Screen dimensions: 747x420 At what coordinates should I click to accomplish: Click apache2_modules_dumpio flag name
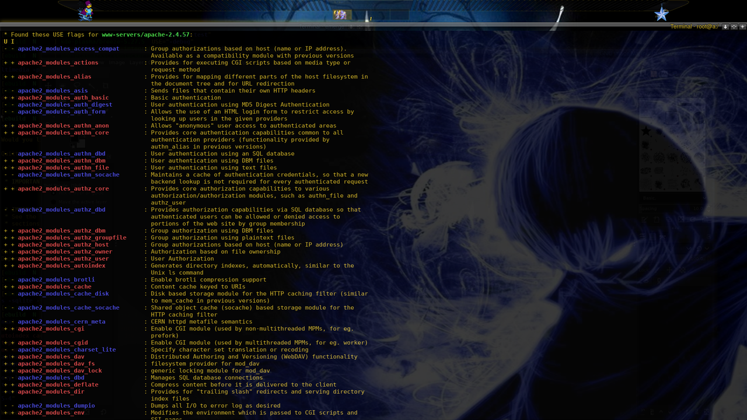pos(56,406)
